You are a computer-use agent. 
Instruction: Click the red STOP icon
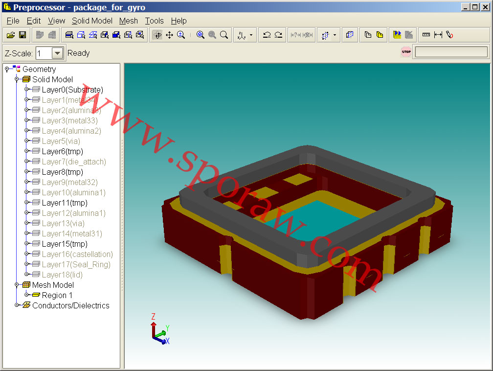pyautogui.click(x=406, y=52)
